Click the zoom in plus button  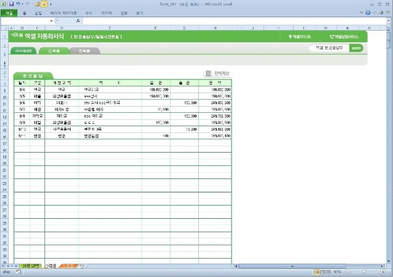tap(383, 272)
